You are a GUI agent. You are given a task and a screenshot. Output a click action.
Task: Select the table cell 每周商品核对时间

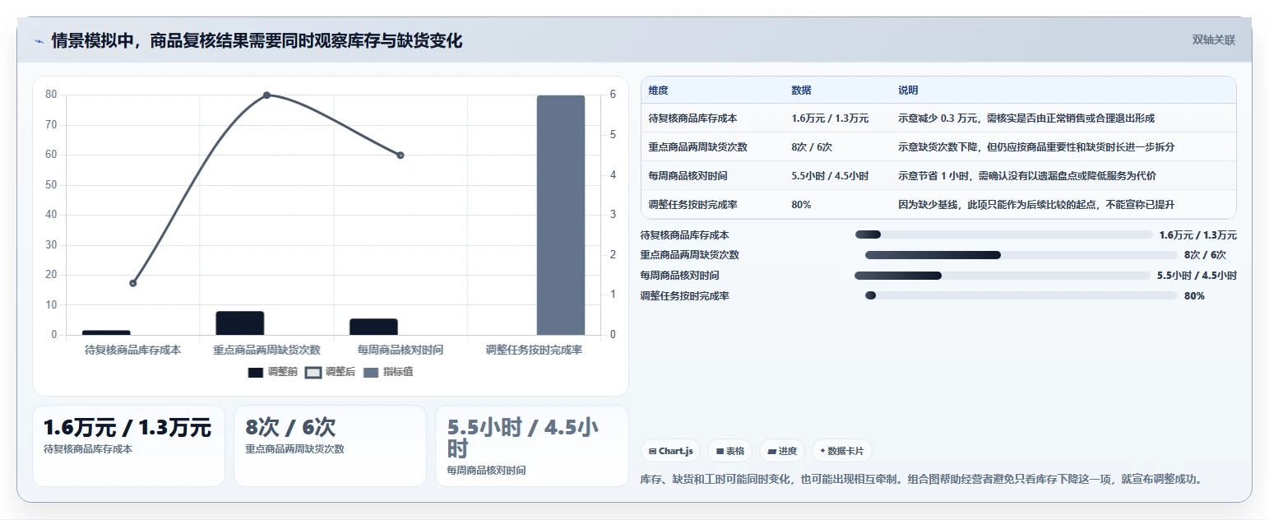[x=688, y=176]
